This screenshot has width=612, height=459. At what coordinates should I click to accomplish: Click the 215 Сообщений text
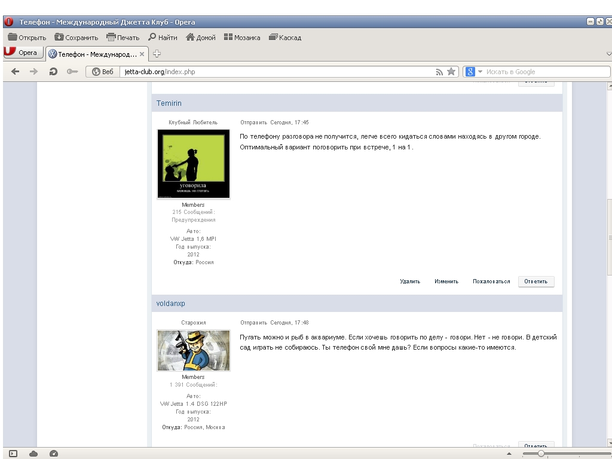point(194,212)
